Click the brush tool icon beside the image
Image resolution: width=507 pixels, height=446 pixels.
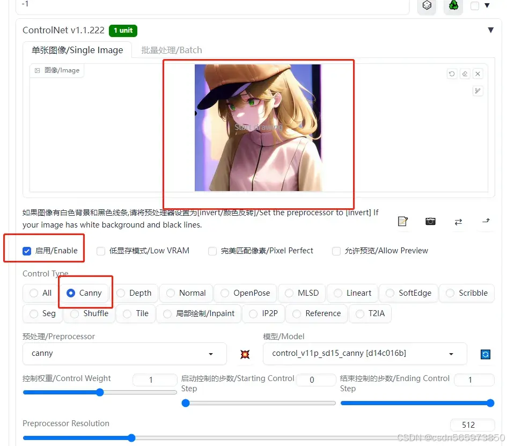[477, 91]
